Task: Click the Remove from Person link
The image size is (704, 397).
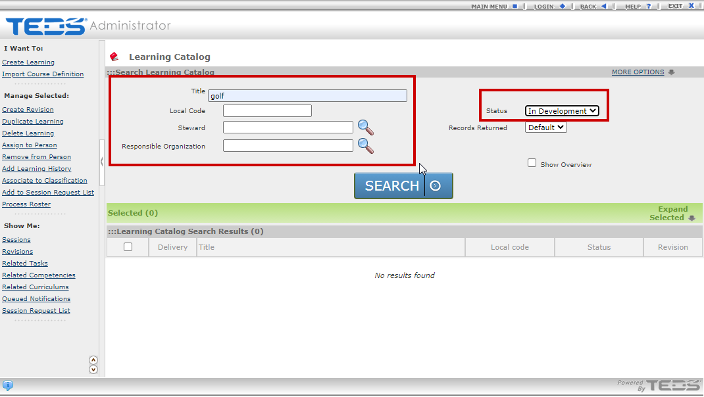Action: point(36,157)
